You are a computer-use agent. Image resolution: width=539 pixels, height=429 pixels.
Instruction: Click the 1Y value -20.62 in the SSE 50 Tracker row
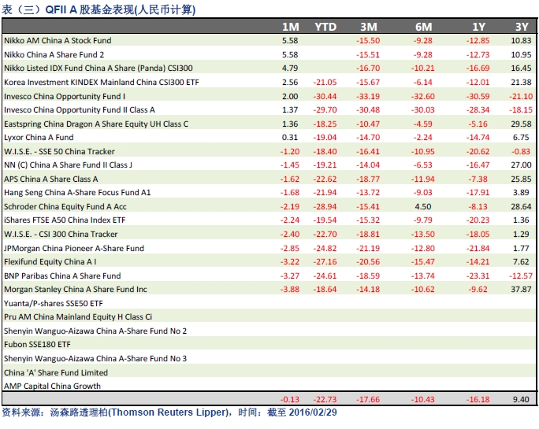tap(478, 151)
